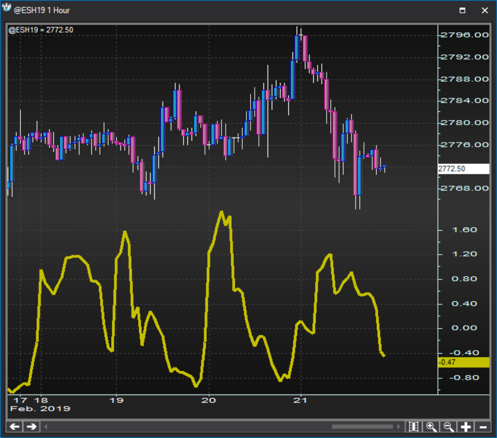Image resolution: width=497 pixels, height=438 pixels.
Task: Click the forward arrow navigation button
Action: click(31, 426)
